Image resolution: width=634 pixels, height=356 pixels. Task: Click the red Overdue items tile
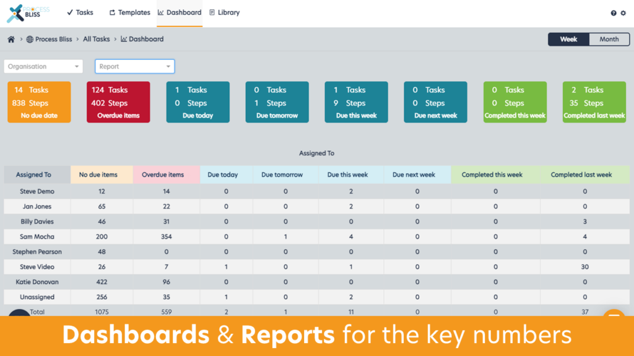pos(118,102)
